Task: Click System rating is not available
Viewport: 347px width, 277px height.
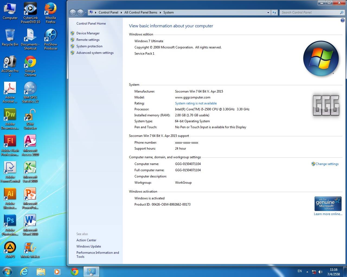Action: 196,103
